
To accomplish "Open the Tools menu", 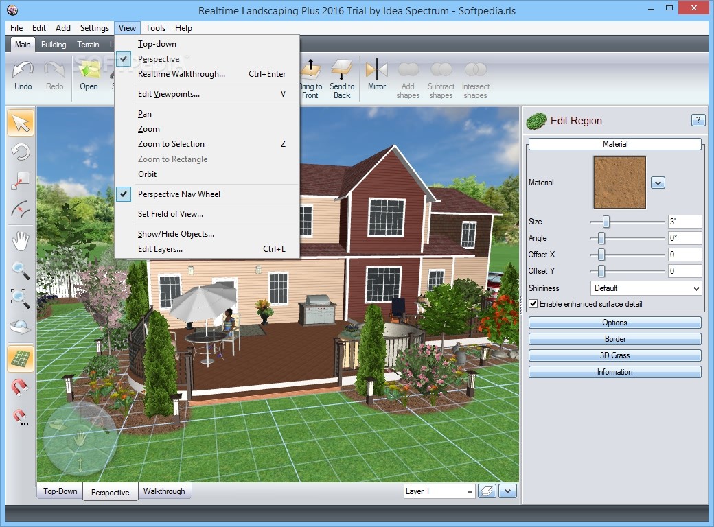I will [x=155, y=27].
